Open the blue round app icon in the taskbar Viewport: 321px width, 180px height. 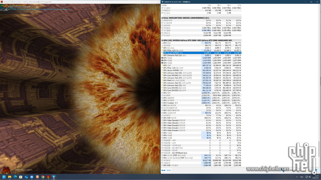coord(32,177)
